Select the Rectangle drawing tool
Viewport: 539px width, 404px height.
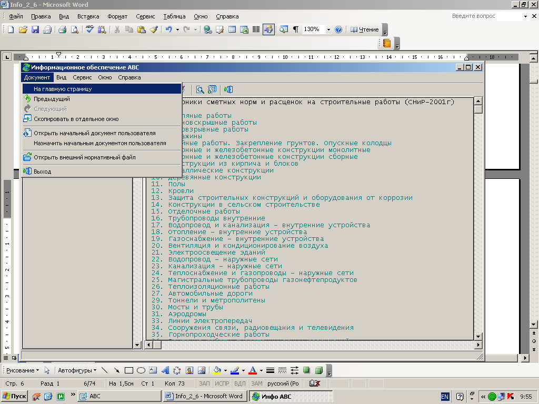(x=129, y=370)
